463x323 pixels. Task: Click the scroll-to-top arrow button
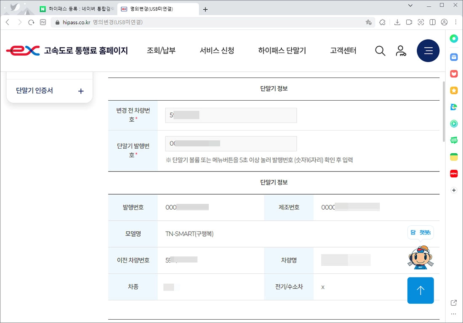pos(420,290)
